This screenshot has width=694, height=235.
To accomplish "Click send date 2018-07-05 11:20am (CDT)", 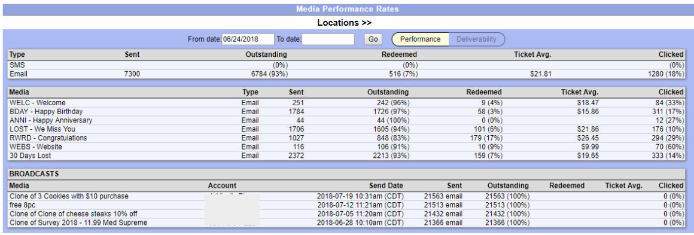I will [360, 213].
